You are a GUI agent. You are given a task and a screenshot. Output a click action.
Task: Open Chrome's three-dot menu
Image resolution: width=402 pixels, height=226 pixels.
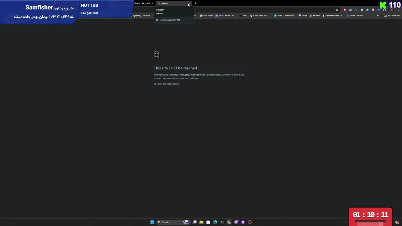pyautogui.click(x=398, y=10)
